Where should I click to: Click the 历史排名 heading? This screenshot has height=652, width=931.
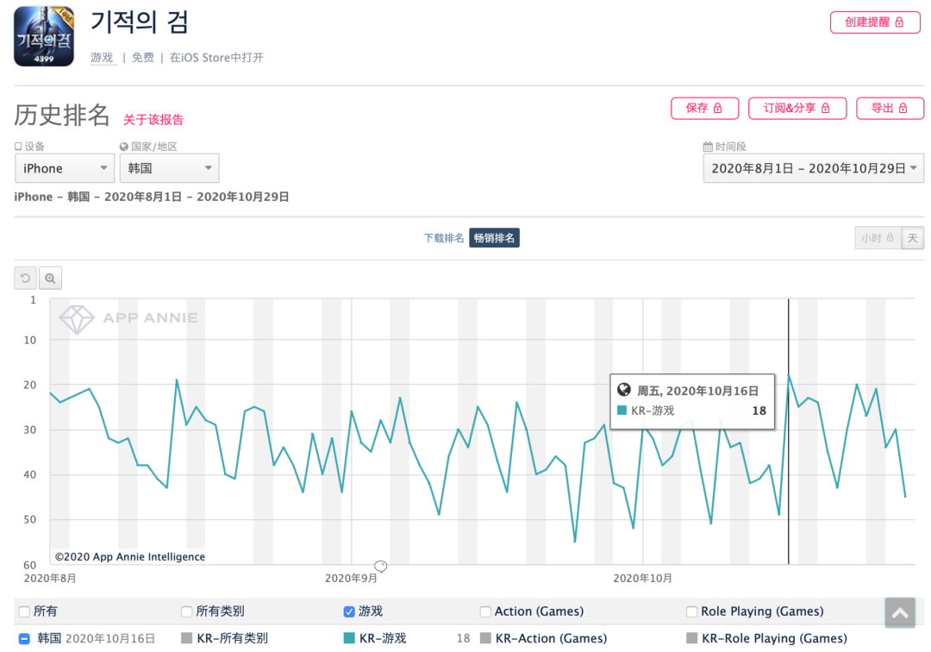tap(62, 116)
